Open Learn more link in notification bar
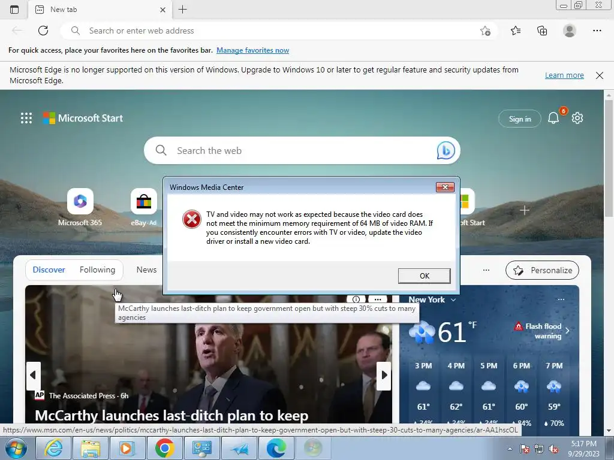Viewport: 614px width, 460px height. click(x=564, y=75)
